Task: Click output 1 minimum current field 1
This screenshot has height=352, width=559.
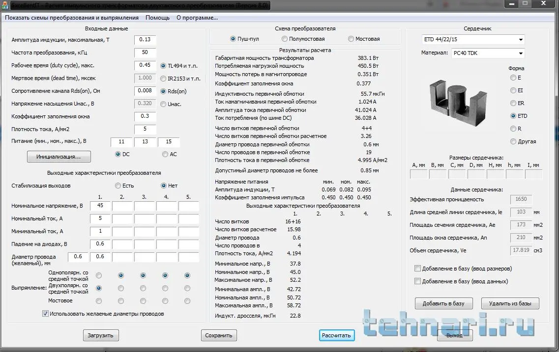Action: click(x=100, y=231)
